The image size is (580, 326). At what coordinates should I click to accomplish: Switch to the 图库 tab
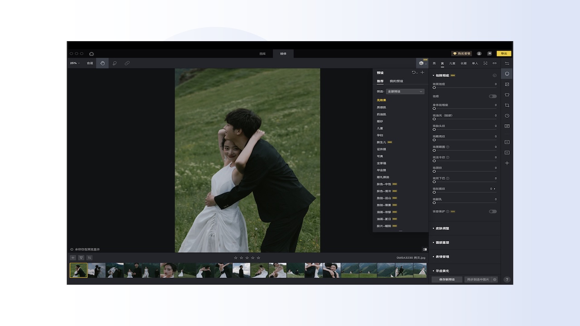coord(262,53)
